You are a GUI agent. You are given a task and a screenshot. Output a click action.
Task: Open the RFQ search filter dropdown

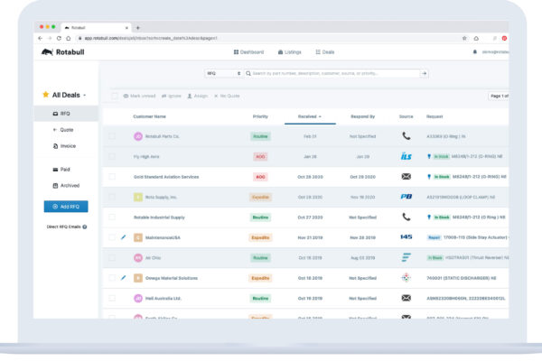tap(223, 73)
